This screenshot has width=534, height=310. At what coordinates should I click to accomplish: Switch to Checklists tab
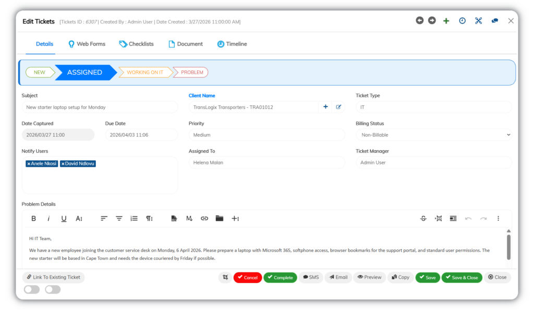pyautogui.click(x=137, y=44)
